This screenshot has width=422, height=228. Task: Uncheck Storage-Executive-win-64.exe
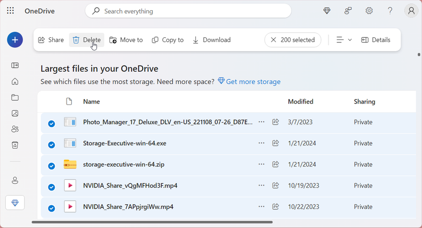[x=51, y=144]
